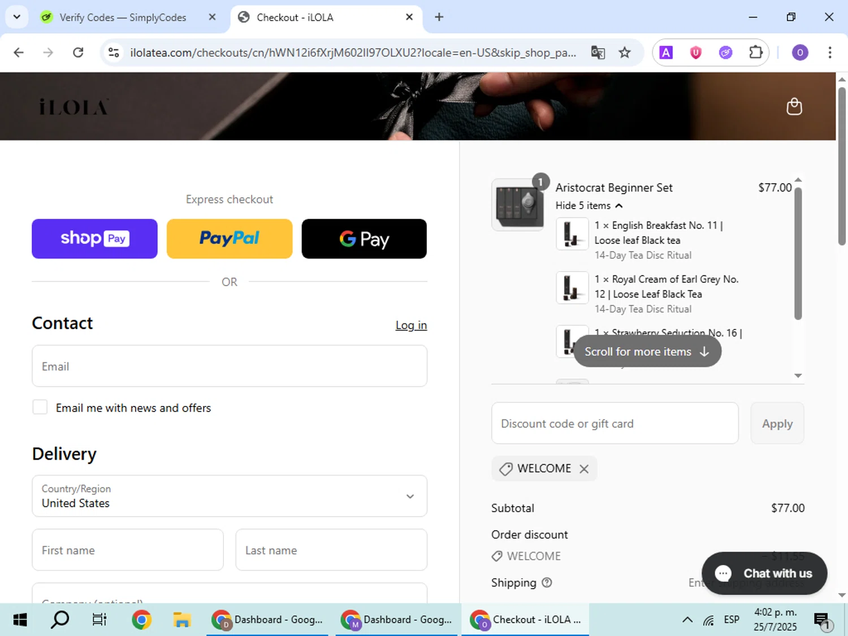Image resolution: width=848 pixels, height=636 pixels.
Task: Click the browser address bar URL
Action: point(353,53)
